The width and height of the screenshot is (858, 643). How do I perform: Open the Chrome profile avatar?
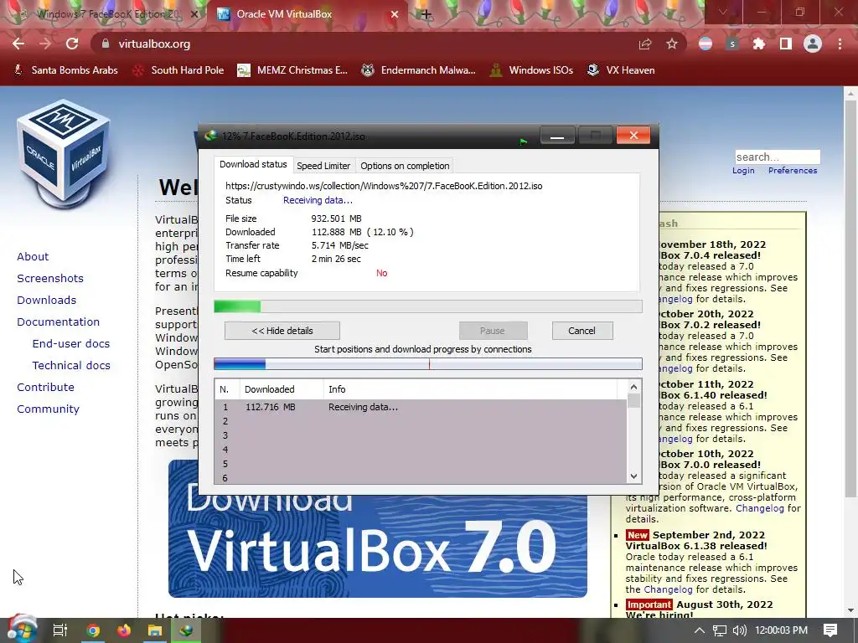pyautogui.click(x=813, y=44)
